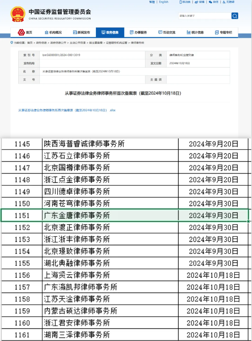Select cell 四川德卓律师事务所
252x341 pixels.
point(110,191)
